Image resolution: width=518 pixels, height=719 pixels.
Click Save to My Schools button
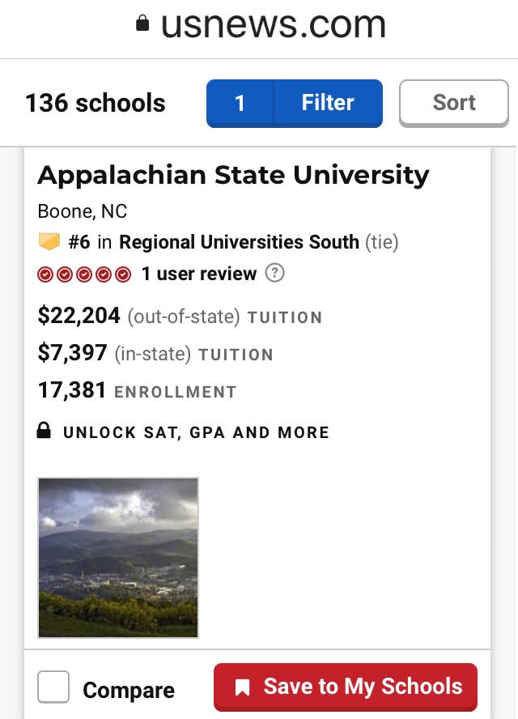(x=346, y=687)
